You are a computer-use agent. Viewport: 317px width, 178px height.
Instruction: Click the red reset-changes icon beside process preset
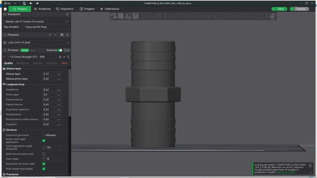tap(4, 57)
